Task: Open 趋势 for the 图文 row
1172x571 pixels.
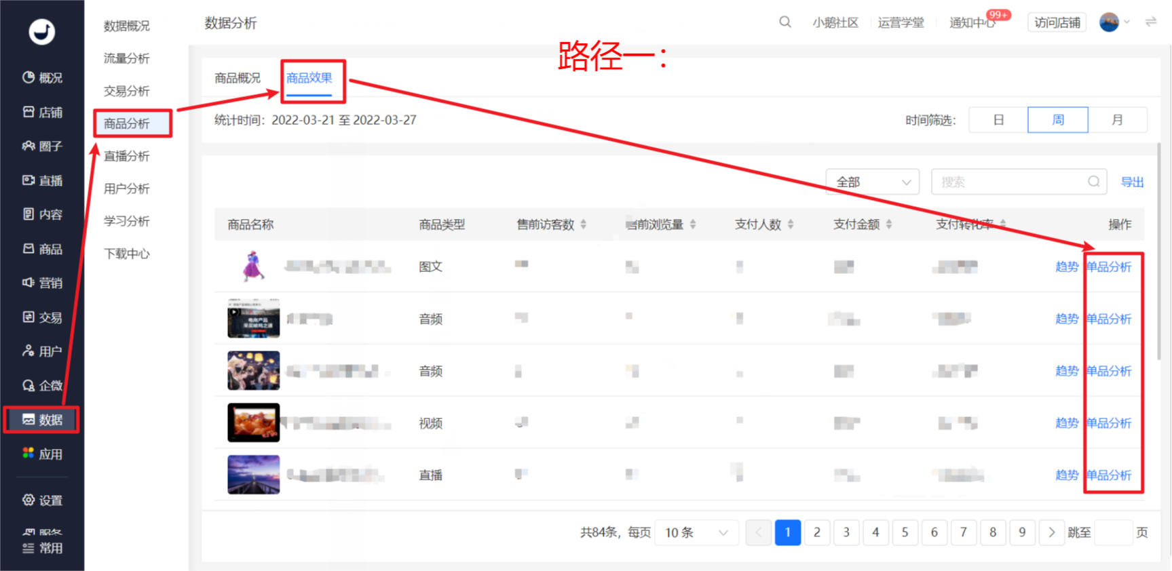Action: (x=1067, y=267)
